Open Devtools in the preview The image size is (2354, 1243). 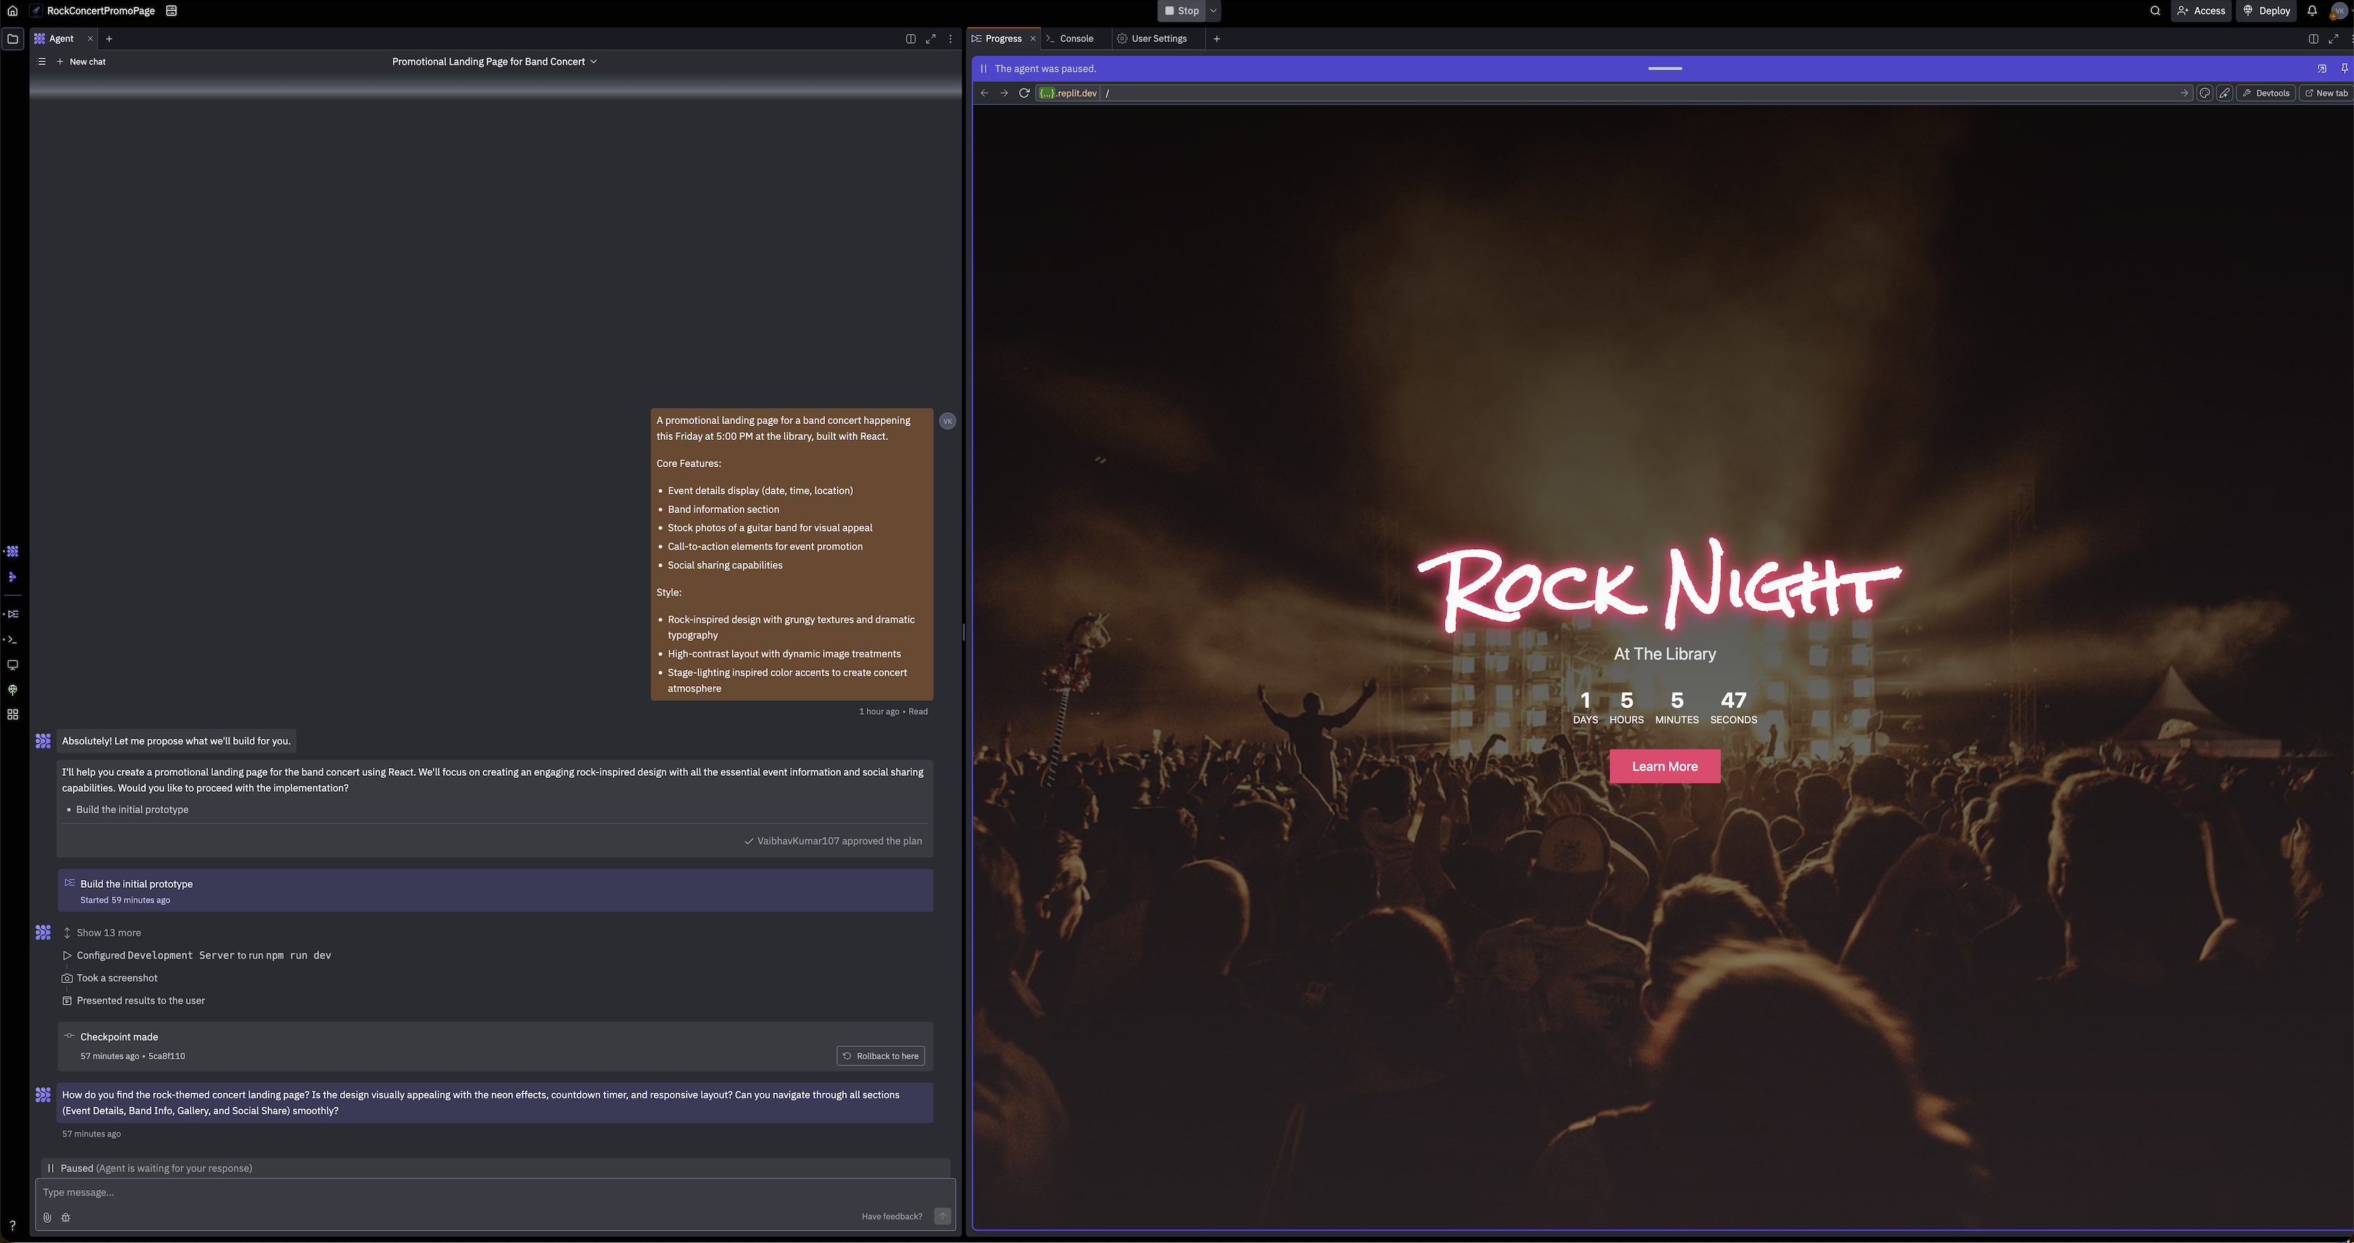(2266, 93)
